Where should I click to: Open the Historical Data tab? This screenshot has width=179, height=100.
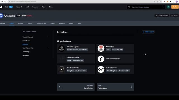point(41,23)
